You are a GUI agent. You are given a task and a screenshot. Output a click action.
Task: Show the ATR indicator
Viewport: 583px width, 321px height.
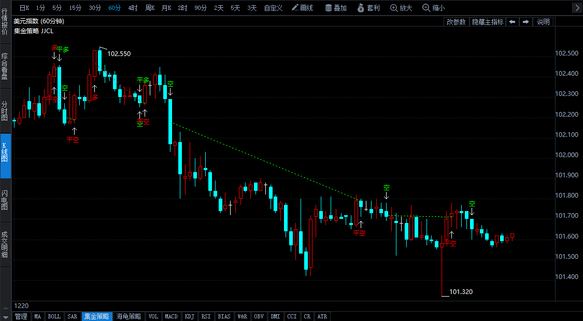click(x=322, y=316)
